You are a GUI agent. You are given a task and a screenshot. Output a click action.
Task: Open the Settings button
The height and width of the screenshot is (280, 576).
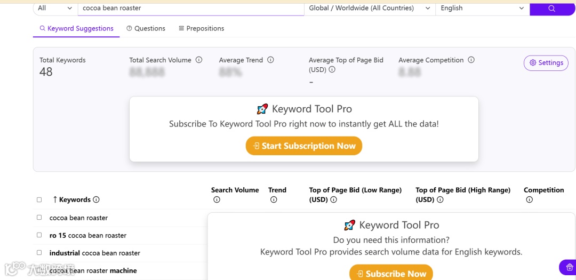546,63
